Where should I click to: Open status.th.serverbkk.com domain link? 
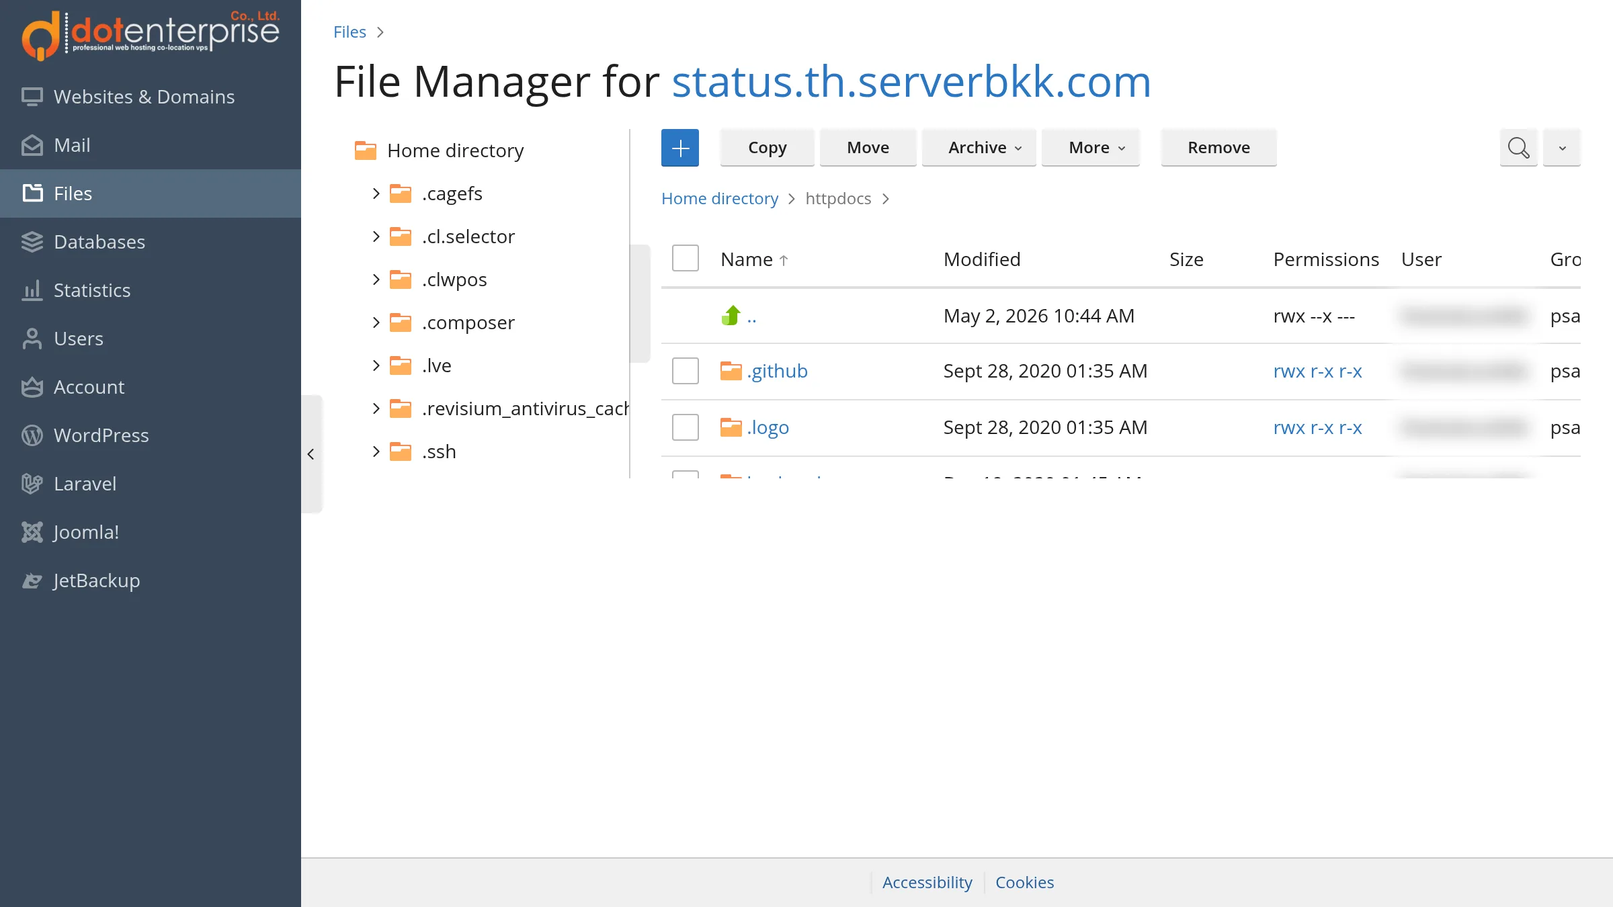(911, 82)
